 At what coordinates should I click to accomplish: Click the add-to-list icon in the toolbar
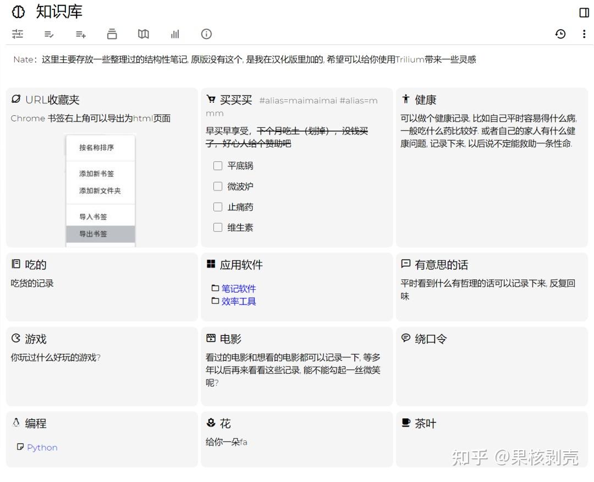pyautogui.click(x=80, y=34)
